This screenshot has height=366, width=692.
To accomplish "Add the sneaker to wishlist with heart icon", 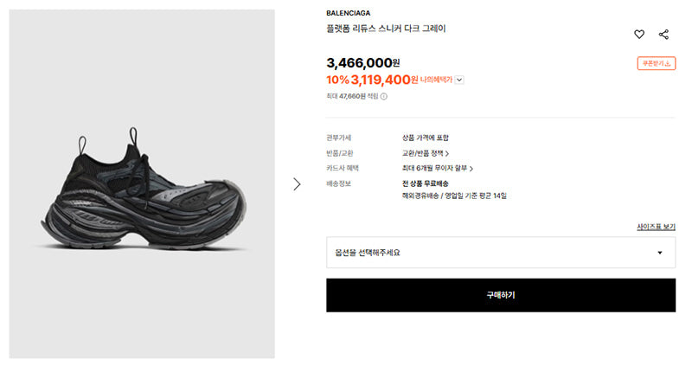I will pos(639,35).
